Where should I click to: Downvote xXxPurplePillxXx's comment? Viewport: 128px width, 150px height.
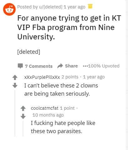[x=15, y=85]
